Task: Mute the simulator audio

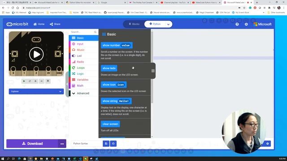Action: click(x=42, y=81)
